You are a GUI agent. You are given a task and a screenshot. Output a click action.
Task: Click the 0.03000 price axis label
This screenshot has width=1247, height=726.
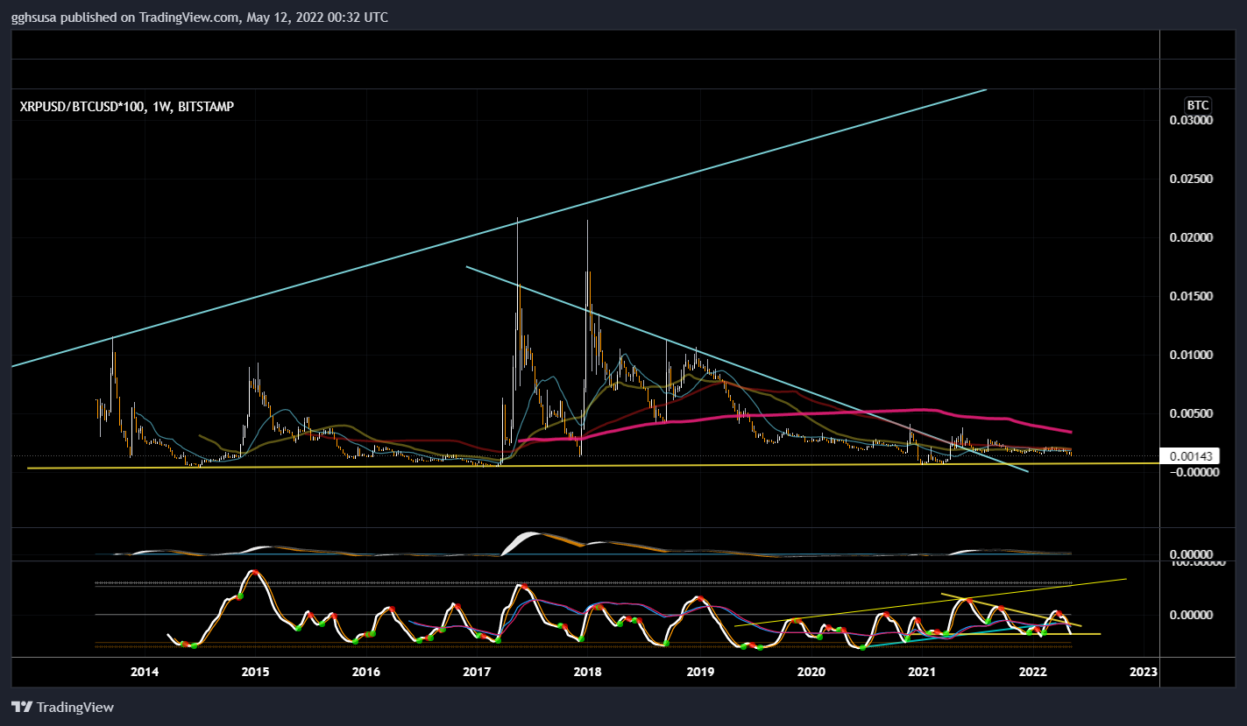point(1192,120)
